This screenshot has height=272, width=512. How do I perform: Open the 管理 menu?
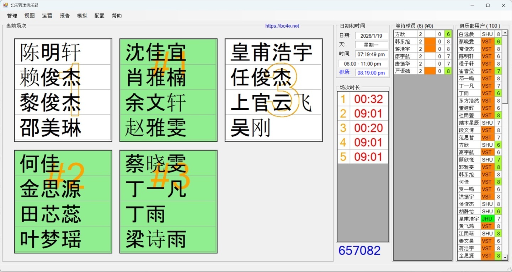point(12,16)
